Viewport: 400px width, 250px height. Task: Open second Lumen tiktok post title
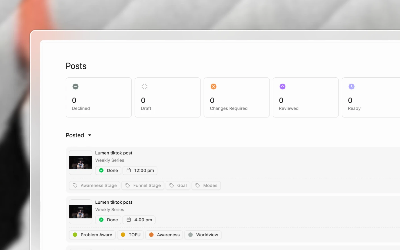pyautogui.click(x=114, y=202)
